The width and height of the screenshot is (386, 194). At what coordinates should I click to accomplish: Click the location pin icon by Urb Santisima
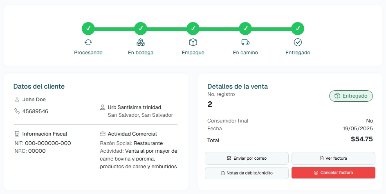coord(103,107)
